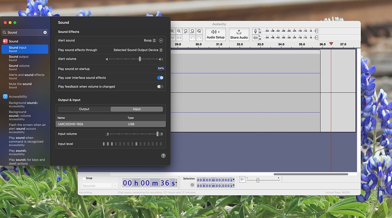The image size is (392, 218).
Task: Switch to the Output tab in Sound settings
Action: (84, 109)
